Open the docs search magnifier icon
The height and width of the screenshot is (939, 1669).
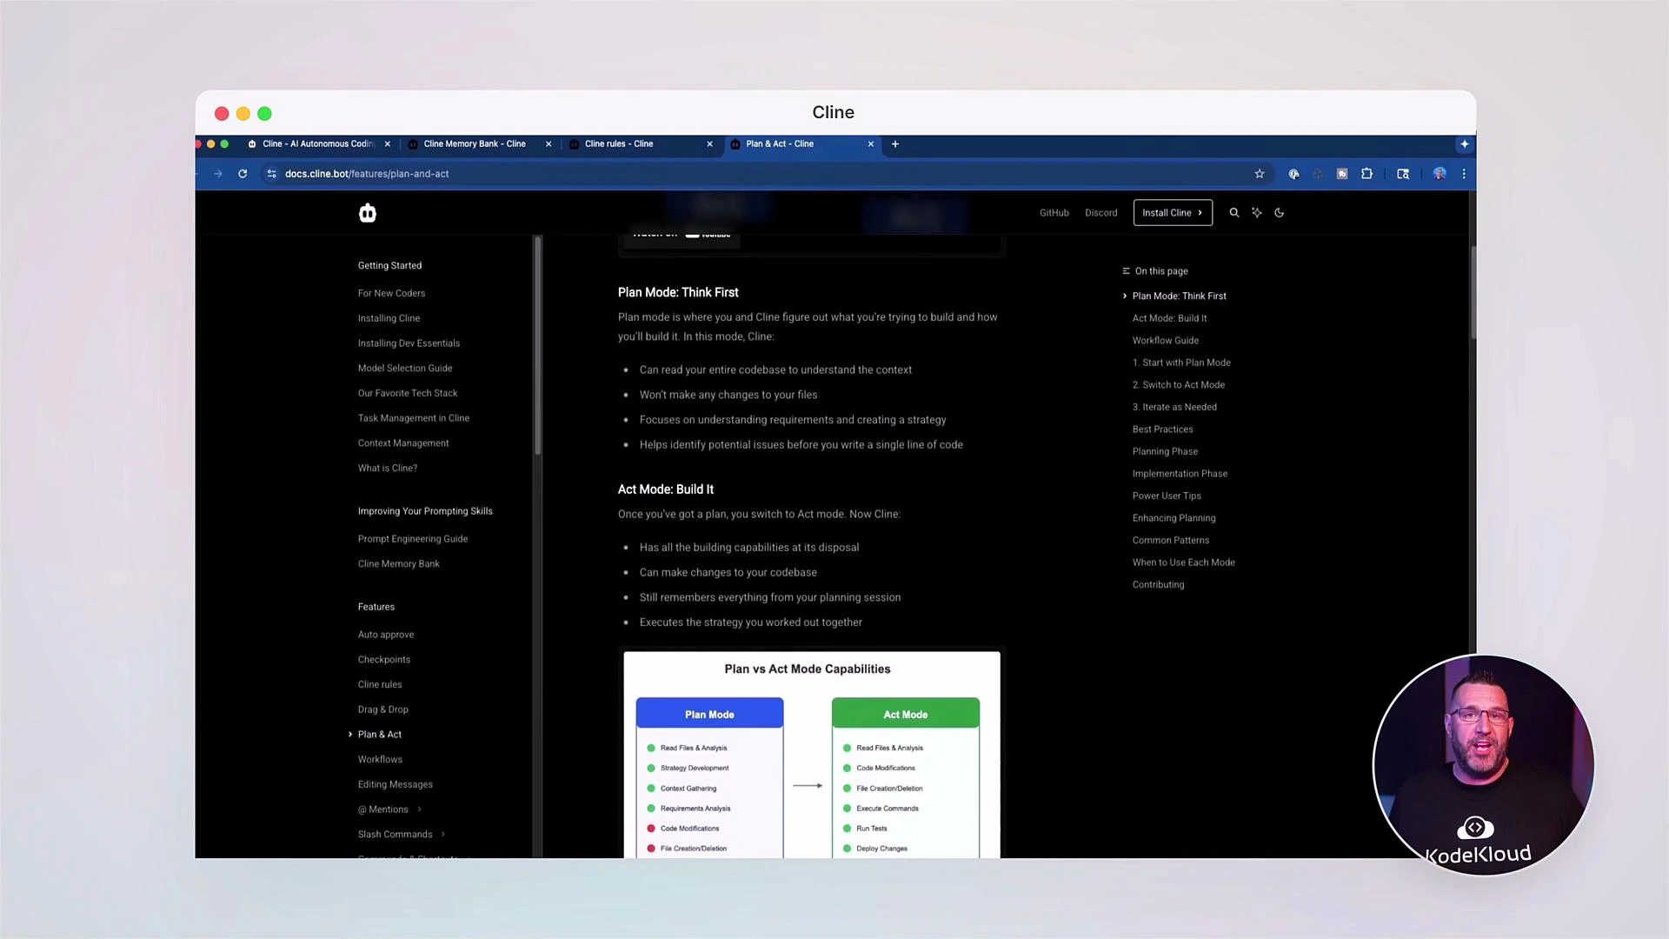[1233, 212]
